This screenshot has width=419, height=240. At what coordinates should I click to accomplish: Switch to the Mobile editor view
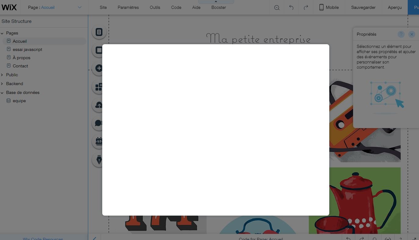[329, 7]
